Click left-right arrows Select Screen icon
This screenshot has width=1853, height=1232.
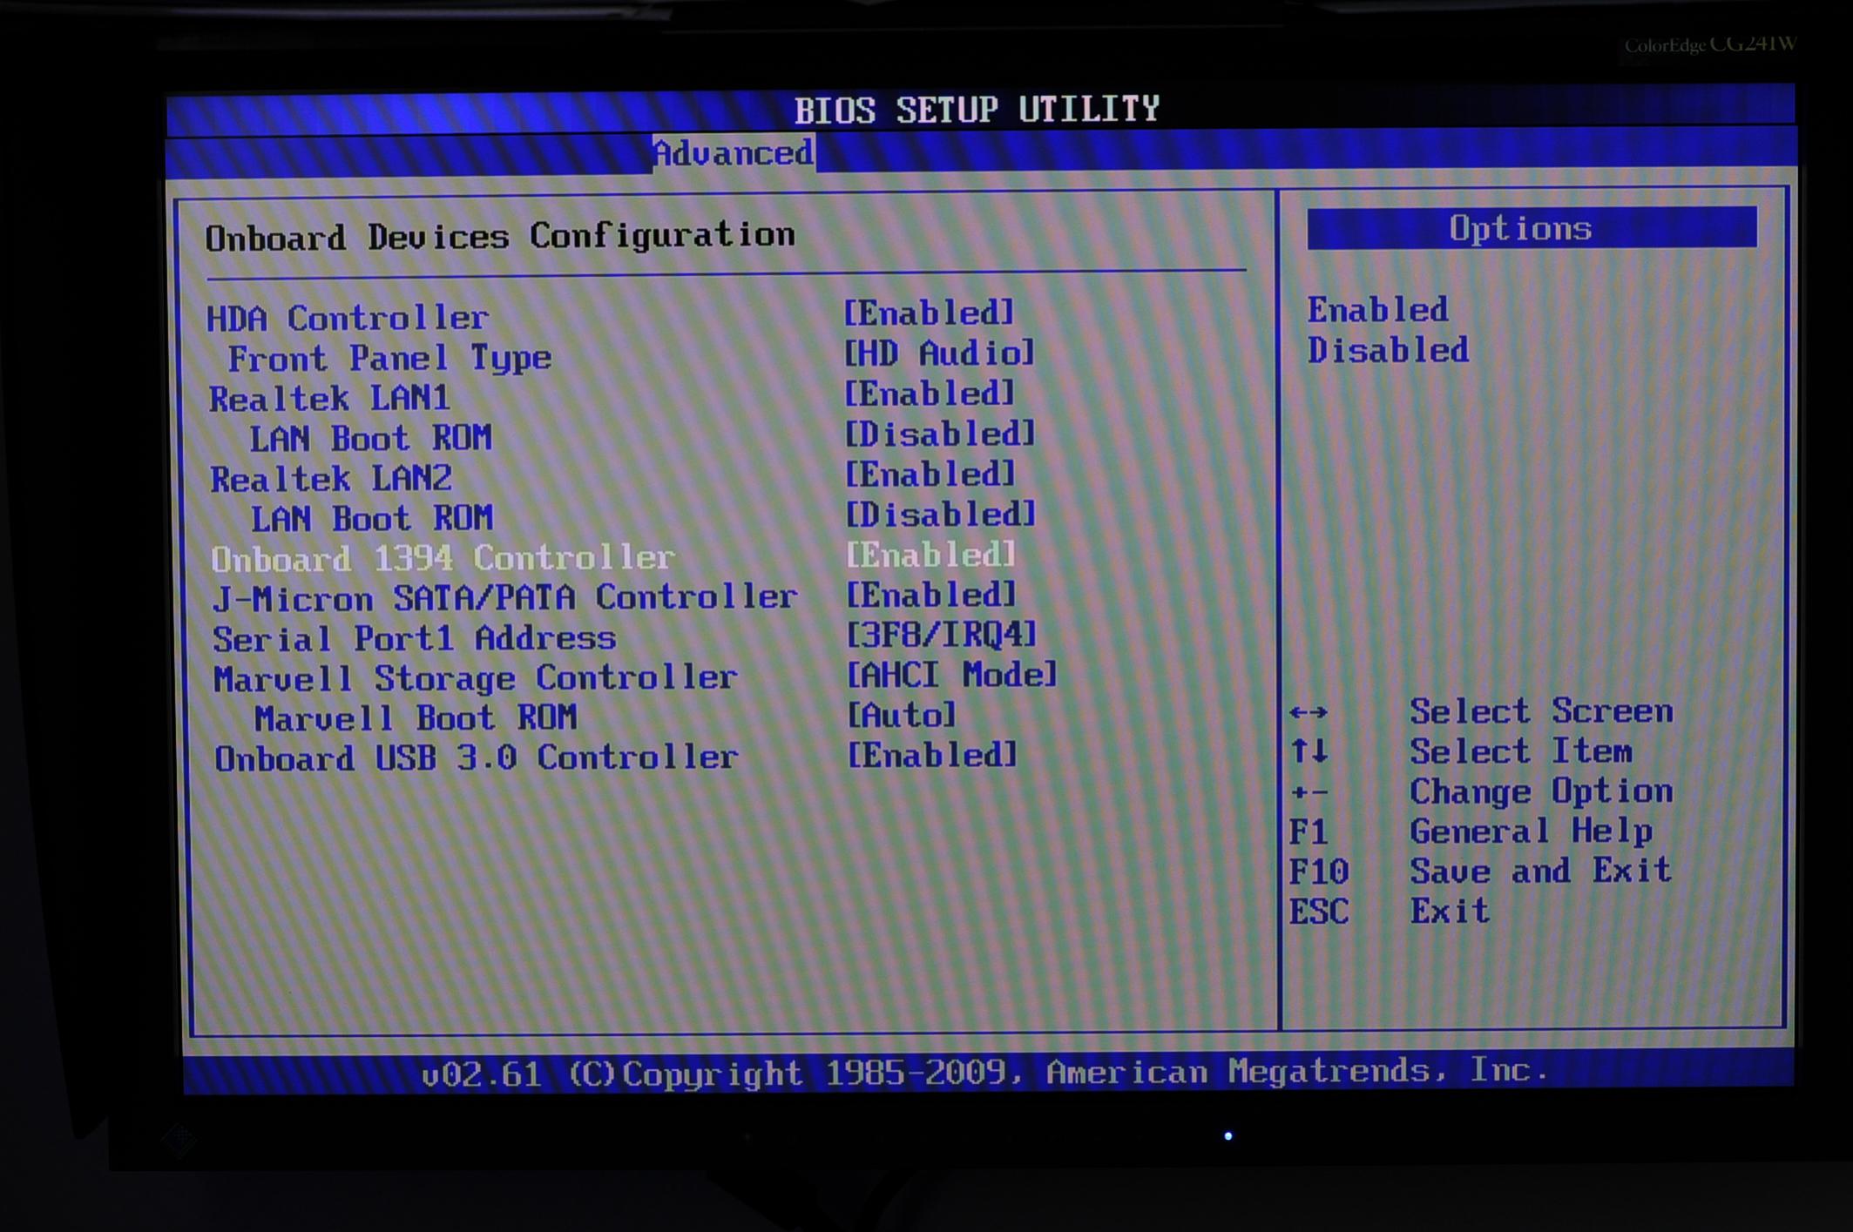tap(1309, 713)
